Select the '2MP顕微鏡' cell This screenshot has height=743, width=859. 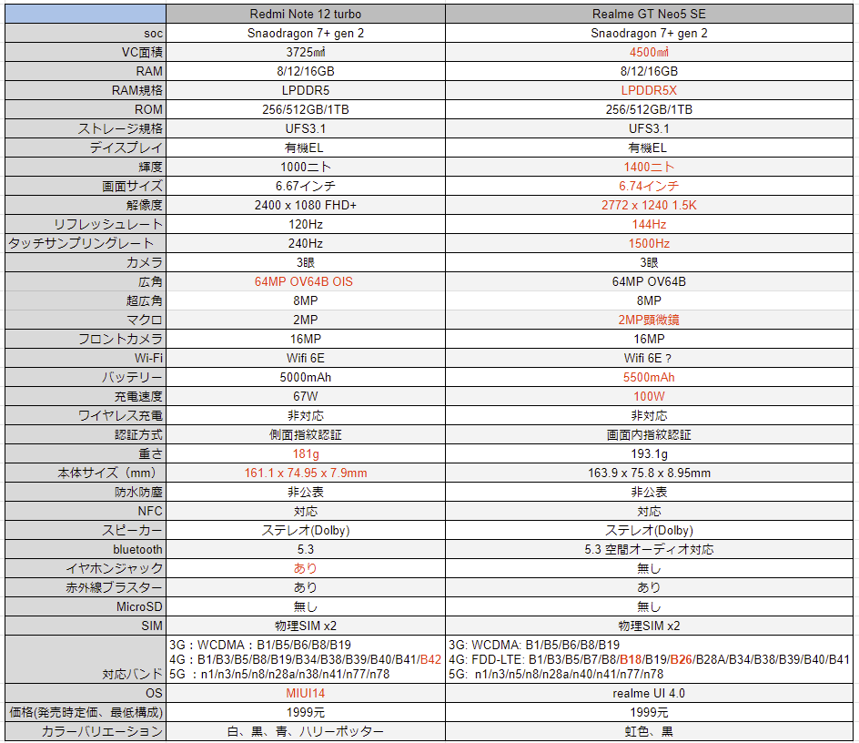click(x=649, y=320)
